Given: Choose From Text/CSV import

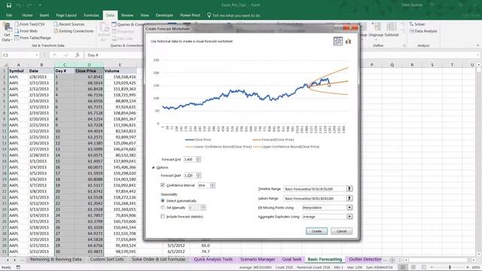Looking at the screenshot, I should coord(29,24).
